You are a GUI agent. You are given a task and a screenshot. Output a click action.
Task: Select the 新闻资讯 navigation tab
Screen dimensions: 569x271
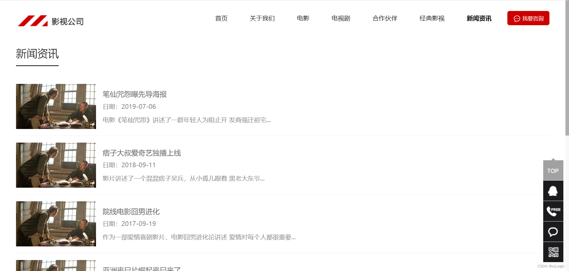[479, 18]
